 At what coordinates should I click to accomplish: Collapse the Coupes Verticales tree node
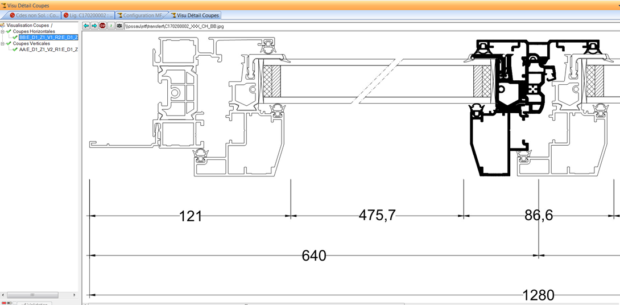point(3,43)
